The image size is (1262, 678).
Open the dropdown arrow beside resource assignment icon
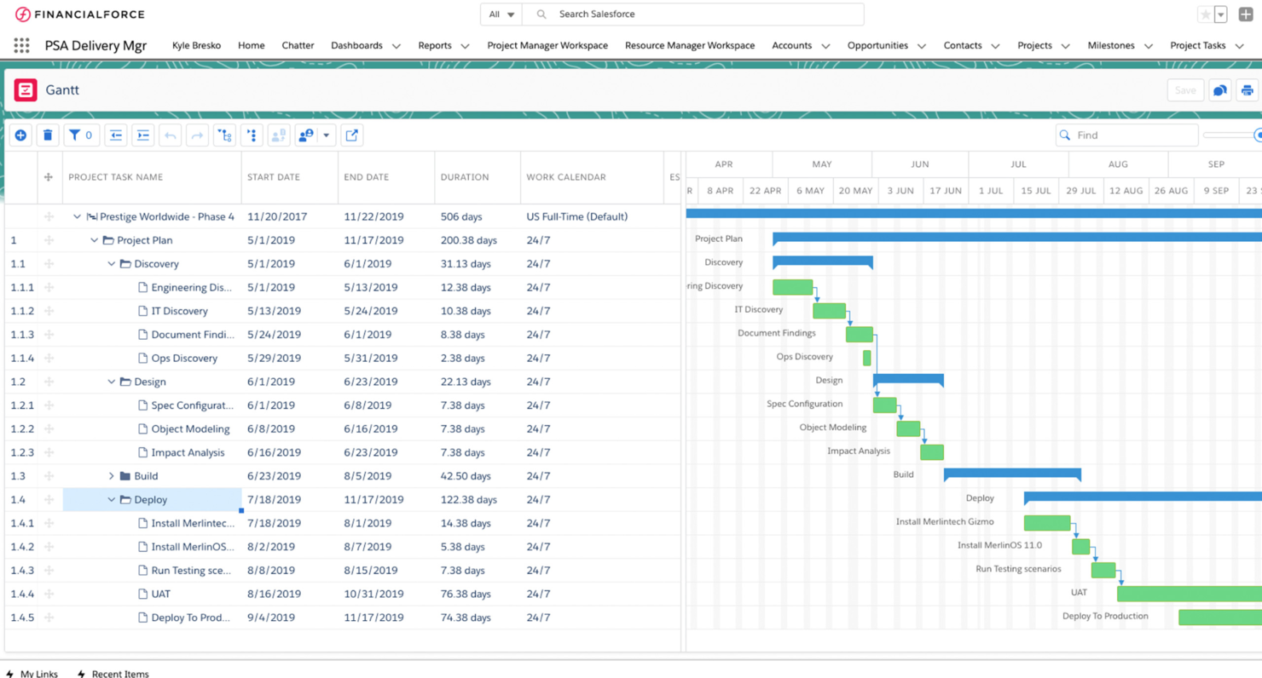point(326,135)
